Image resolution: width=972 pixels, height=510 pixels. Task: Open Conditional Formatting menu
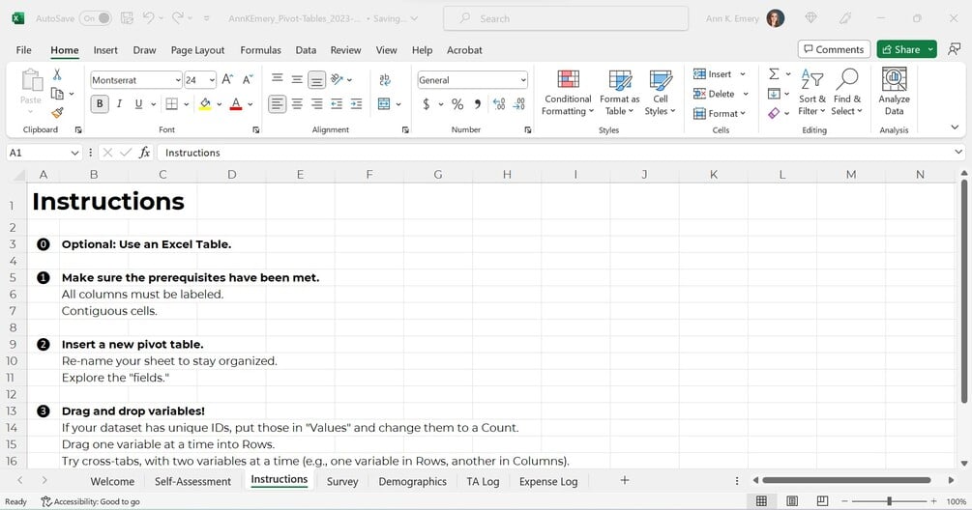(568, 92)
